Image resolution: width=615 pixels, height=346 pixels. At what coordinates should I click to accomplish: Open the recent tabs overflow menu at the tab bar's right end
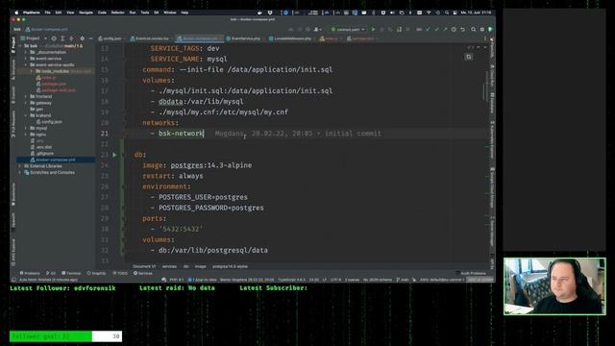click(485, 38)
